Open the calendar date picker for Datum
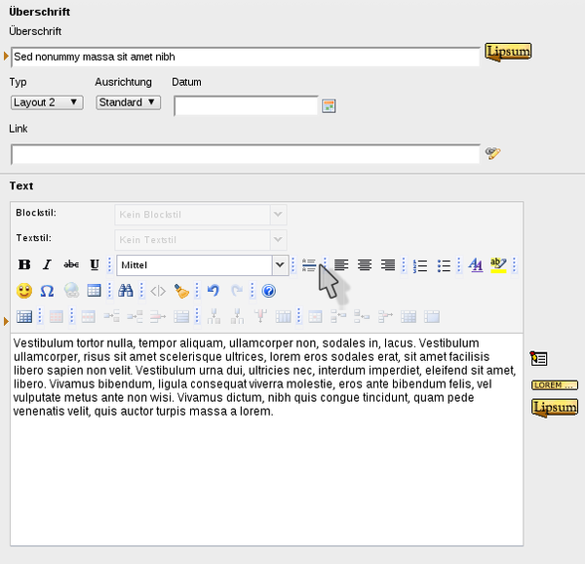 point(329,105)
